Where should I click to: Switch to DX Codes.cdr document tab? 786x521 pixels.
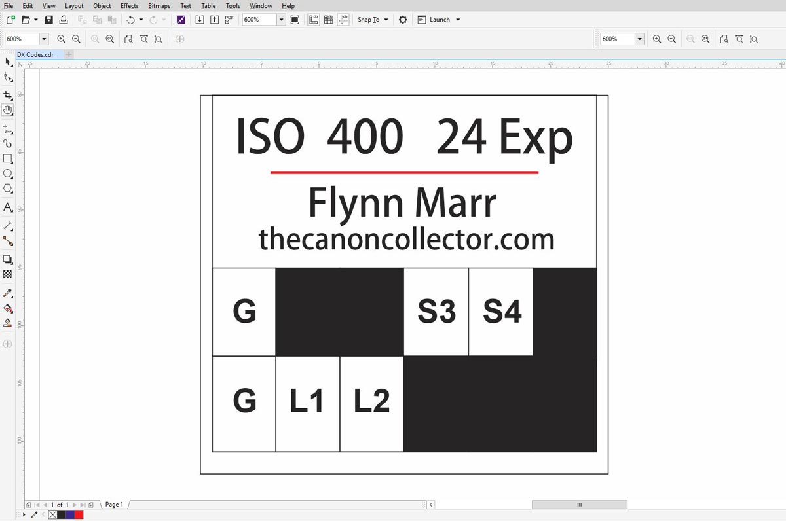coord(35,55)
